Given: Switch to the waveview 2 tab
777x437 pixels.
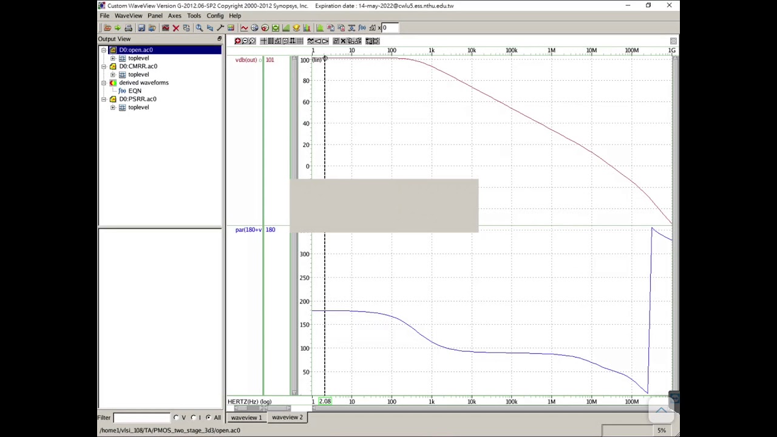Looking at the screenshot, I should pos(287,418).
